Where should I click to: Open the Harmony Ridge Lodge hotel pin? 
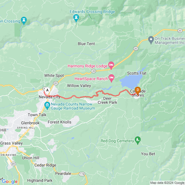point(111,66)
